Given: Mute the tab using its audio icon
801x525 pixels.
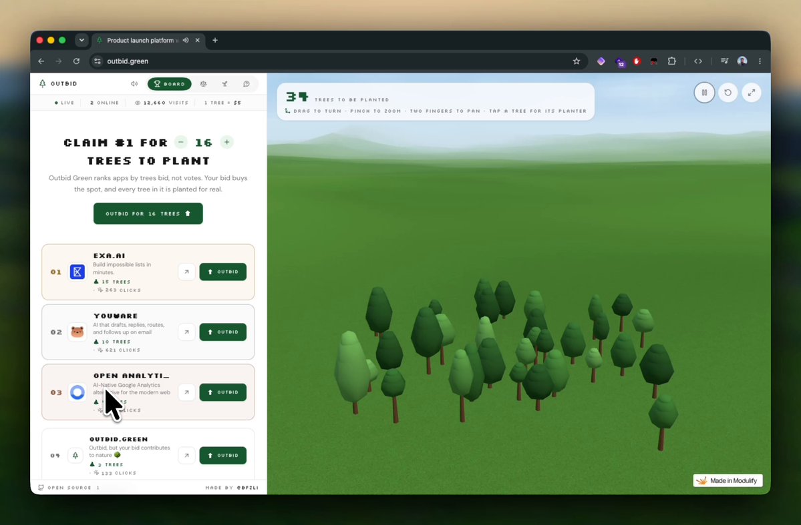Looking at the screenshot, I should 186,40.
